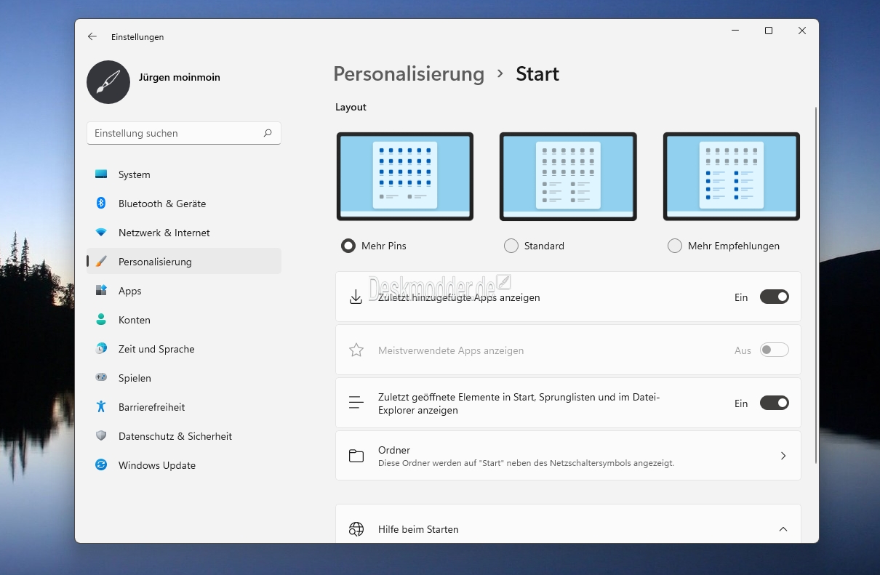
Task: Turn off Zuletzt hinzugefügte Apps anzeigen toggle
Action: (x=775, y=297)
